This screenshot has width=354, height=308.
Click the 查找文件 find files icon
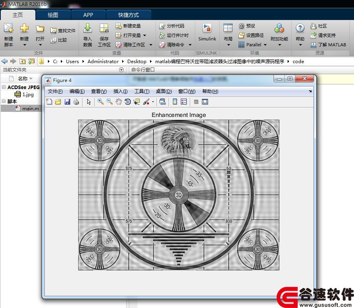[x=63, y=31]
